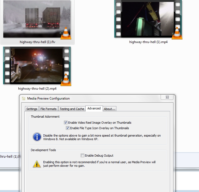Close the Media Preview Configuration dialog
Image resolution: width=199 pixels, height=192 pixels.
(167, 97)
